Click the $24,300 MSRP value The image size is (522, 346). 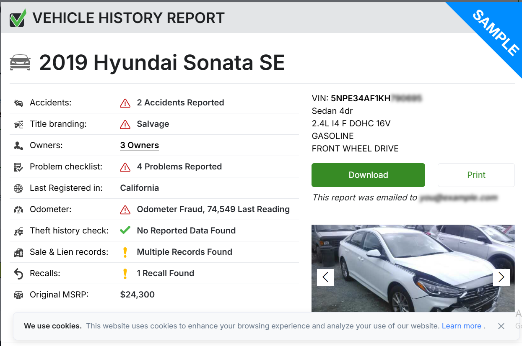coord(138,295)
